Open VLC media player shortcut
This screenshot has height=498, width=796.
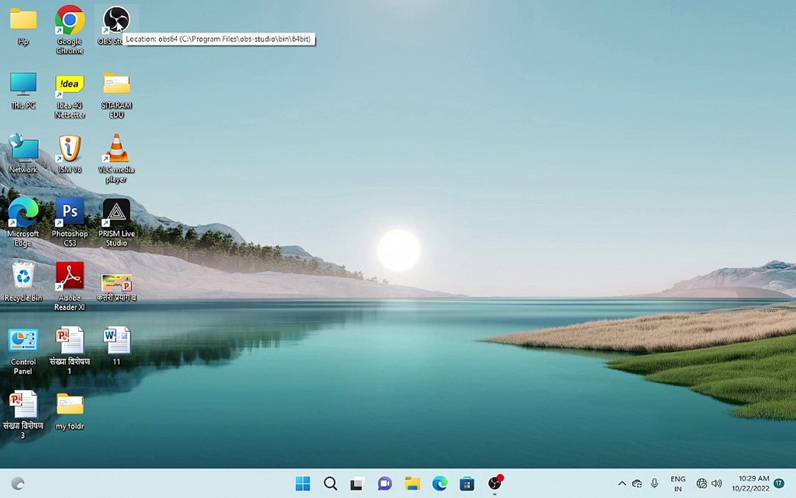116,148
